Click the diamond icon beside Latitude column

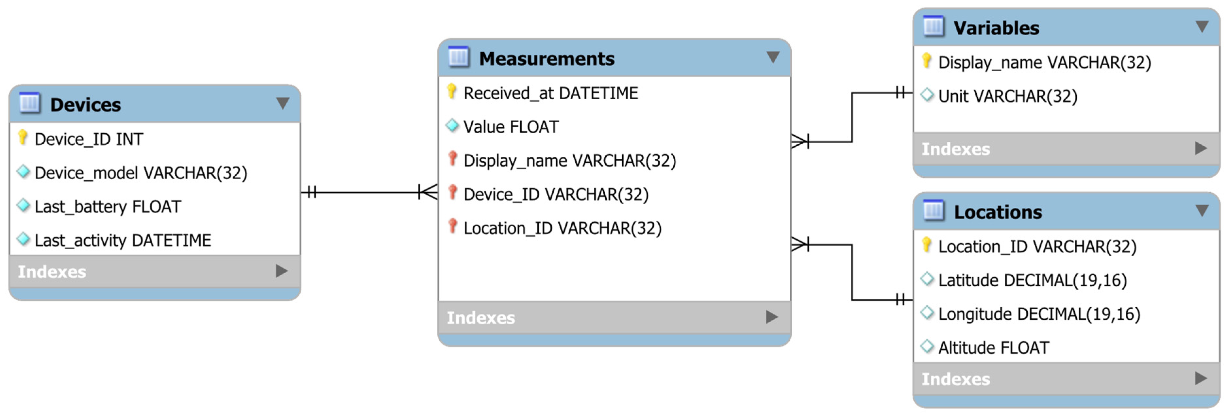pyautogui.click(x=927, y=279)
